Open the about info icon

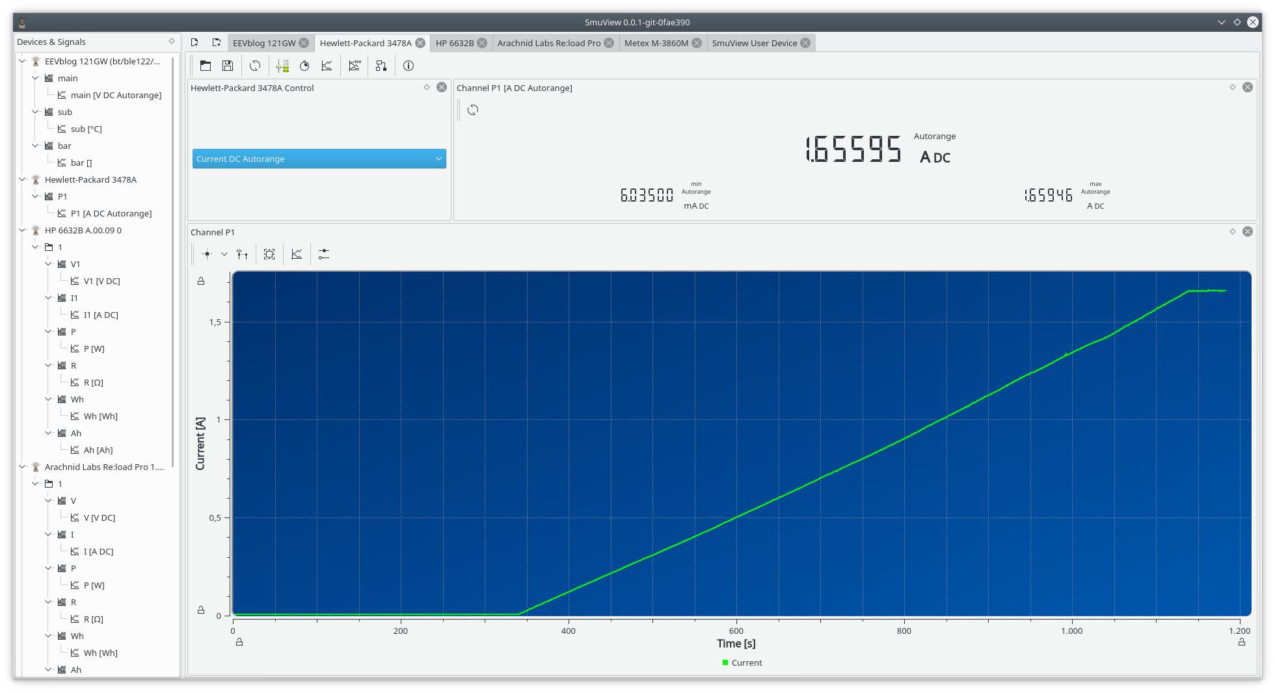[409, 66]
